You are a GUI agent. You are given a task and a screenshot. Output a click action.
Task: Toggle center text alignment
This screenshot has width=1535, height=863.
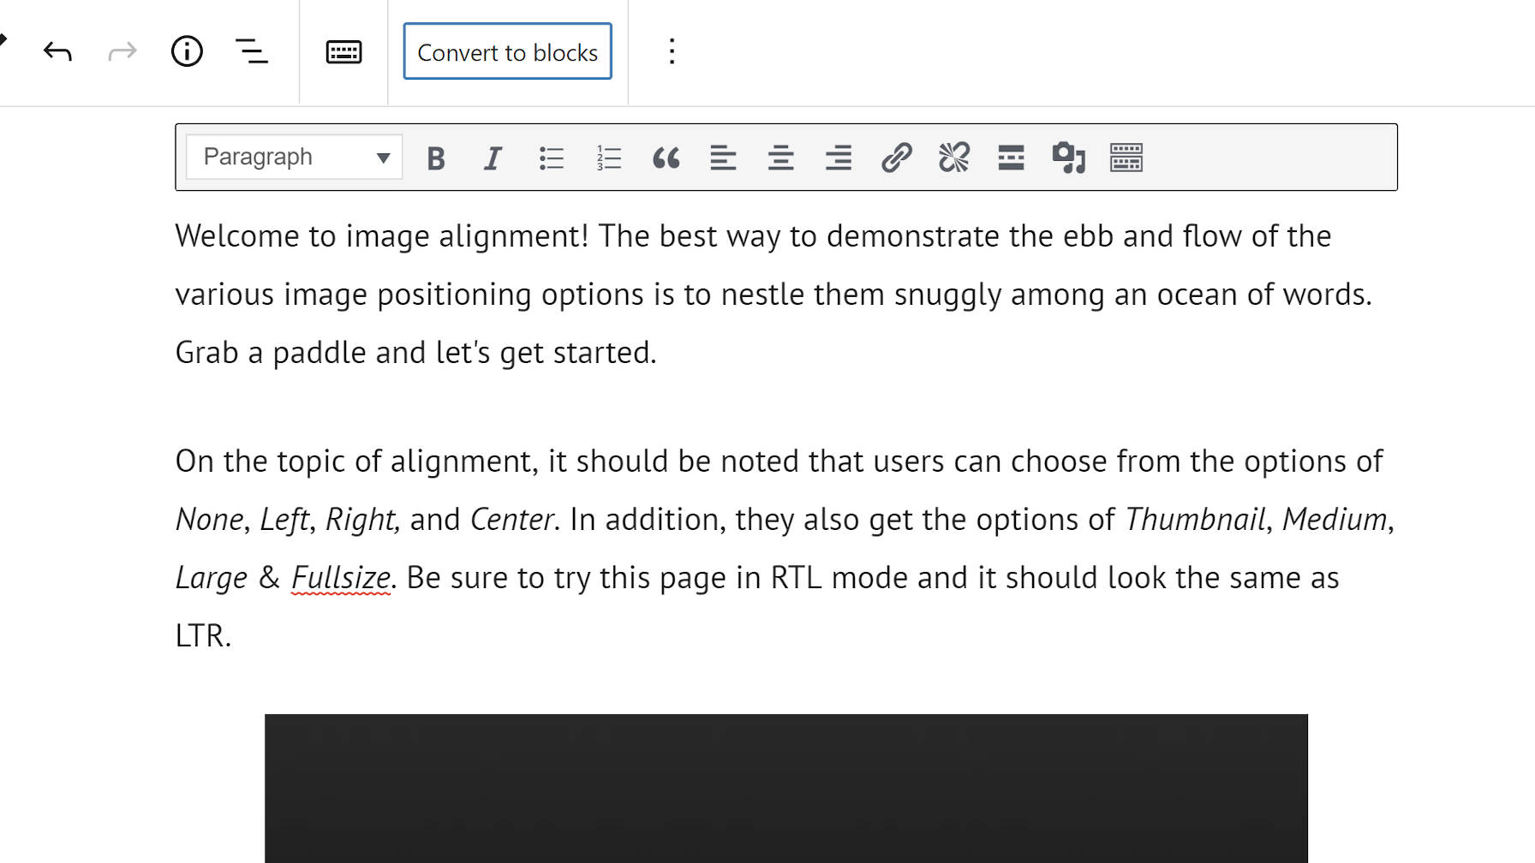[x=780, y=158]
